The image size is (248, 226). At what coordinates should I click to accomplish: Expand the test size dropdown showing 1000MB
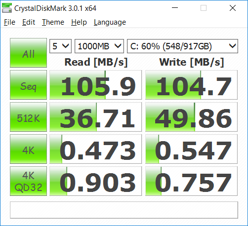coord(99,46)
